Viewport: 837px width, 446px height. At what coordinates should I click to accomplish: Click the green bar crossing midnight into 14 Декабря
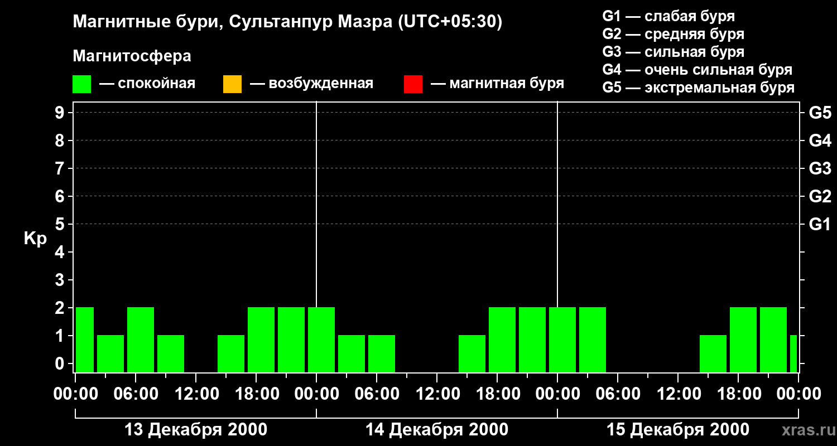321,340
